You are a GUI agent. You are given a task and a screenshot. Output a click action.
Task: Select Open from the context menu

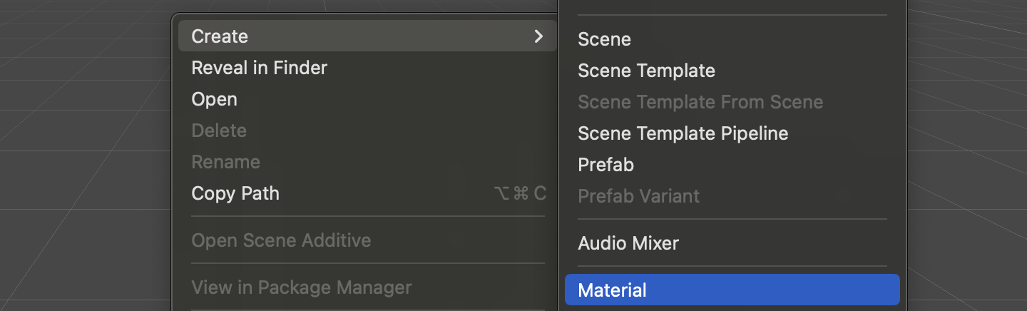pyautogui.click(x=214, y=99)
